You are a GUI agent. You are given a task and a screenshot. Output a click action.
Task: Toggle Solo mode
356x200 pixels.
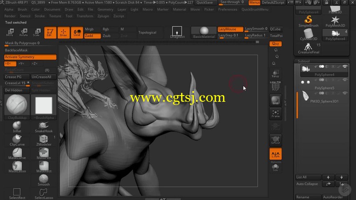point(275,168)
